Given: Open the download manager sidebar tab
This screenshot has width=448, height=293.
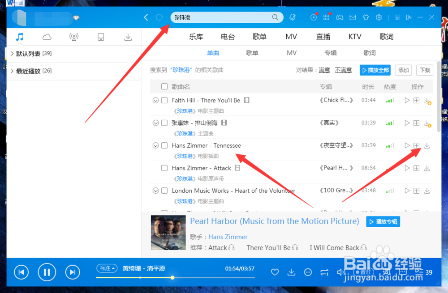Looking at the screenshot, I should click(x=128, y=37).
